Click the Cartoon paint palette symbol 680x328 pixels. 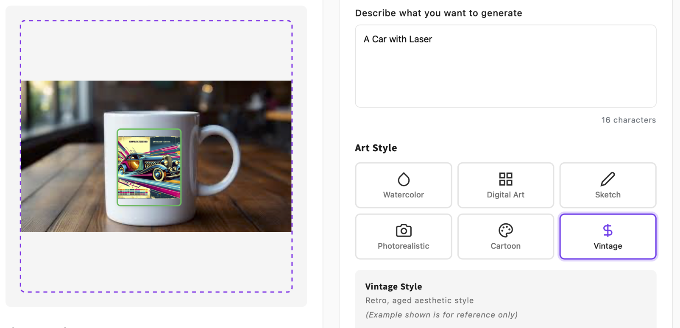coord(505,230)
